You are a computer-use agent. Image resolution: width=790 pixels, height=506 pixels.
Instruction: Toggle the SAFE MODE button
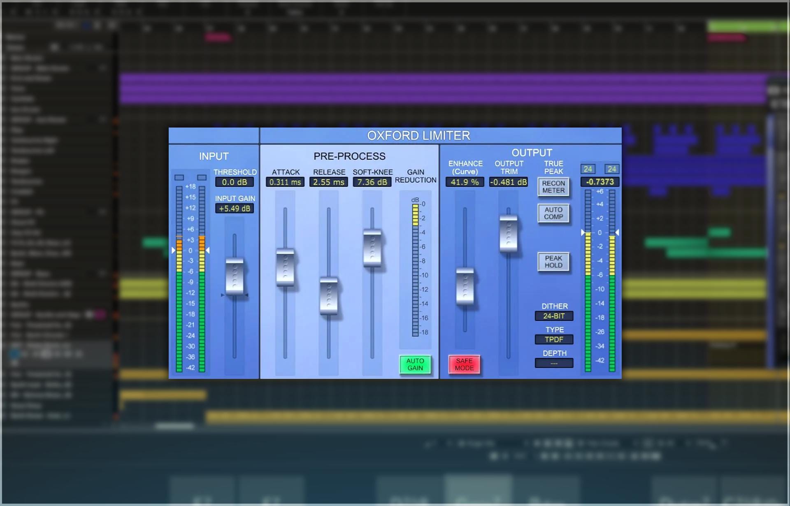pyautogui.click(x=464, y=364)
